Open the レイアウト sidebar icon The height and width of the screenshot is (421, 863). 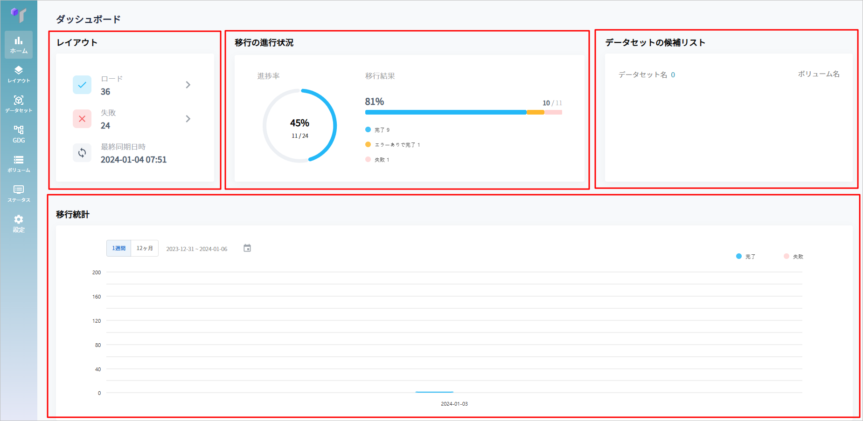(x=19, y=75)
